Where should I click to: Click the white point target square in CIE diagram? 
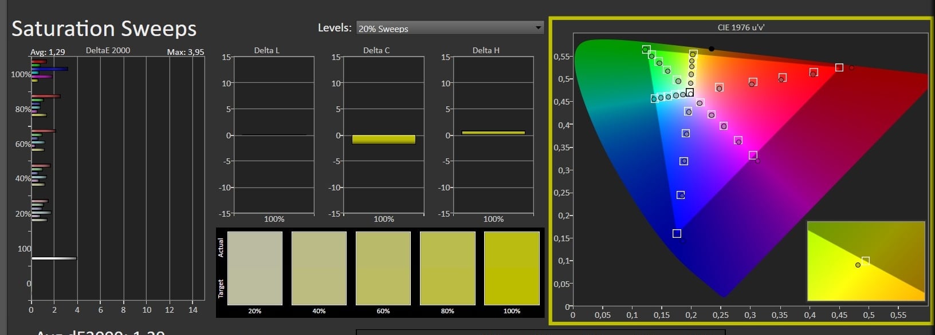690,93
